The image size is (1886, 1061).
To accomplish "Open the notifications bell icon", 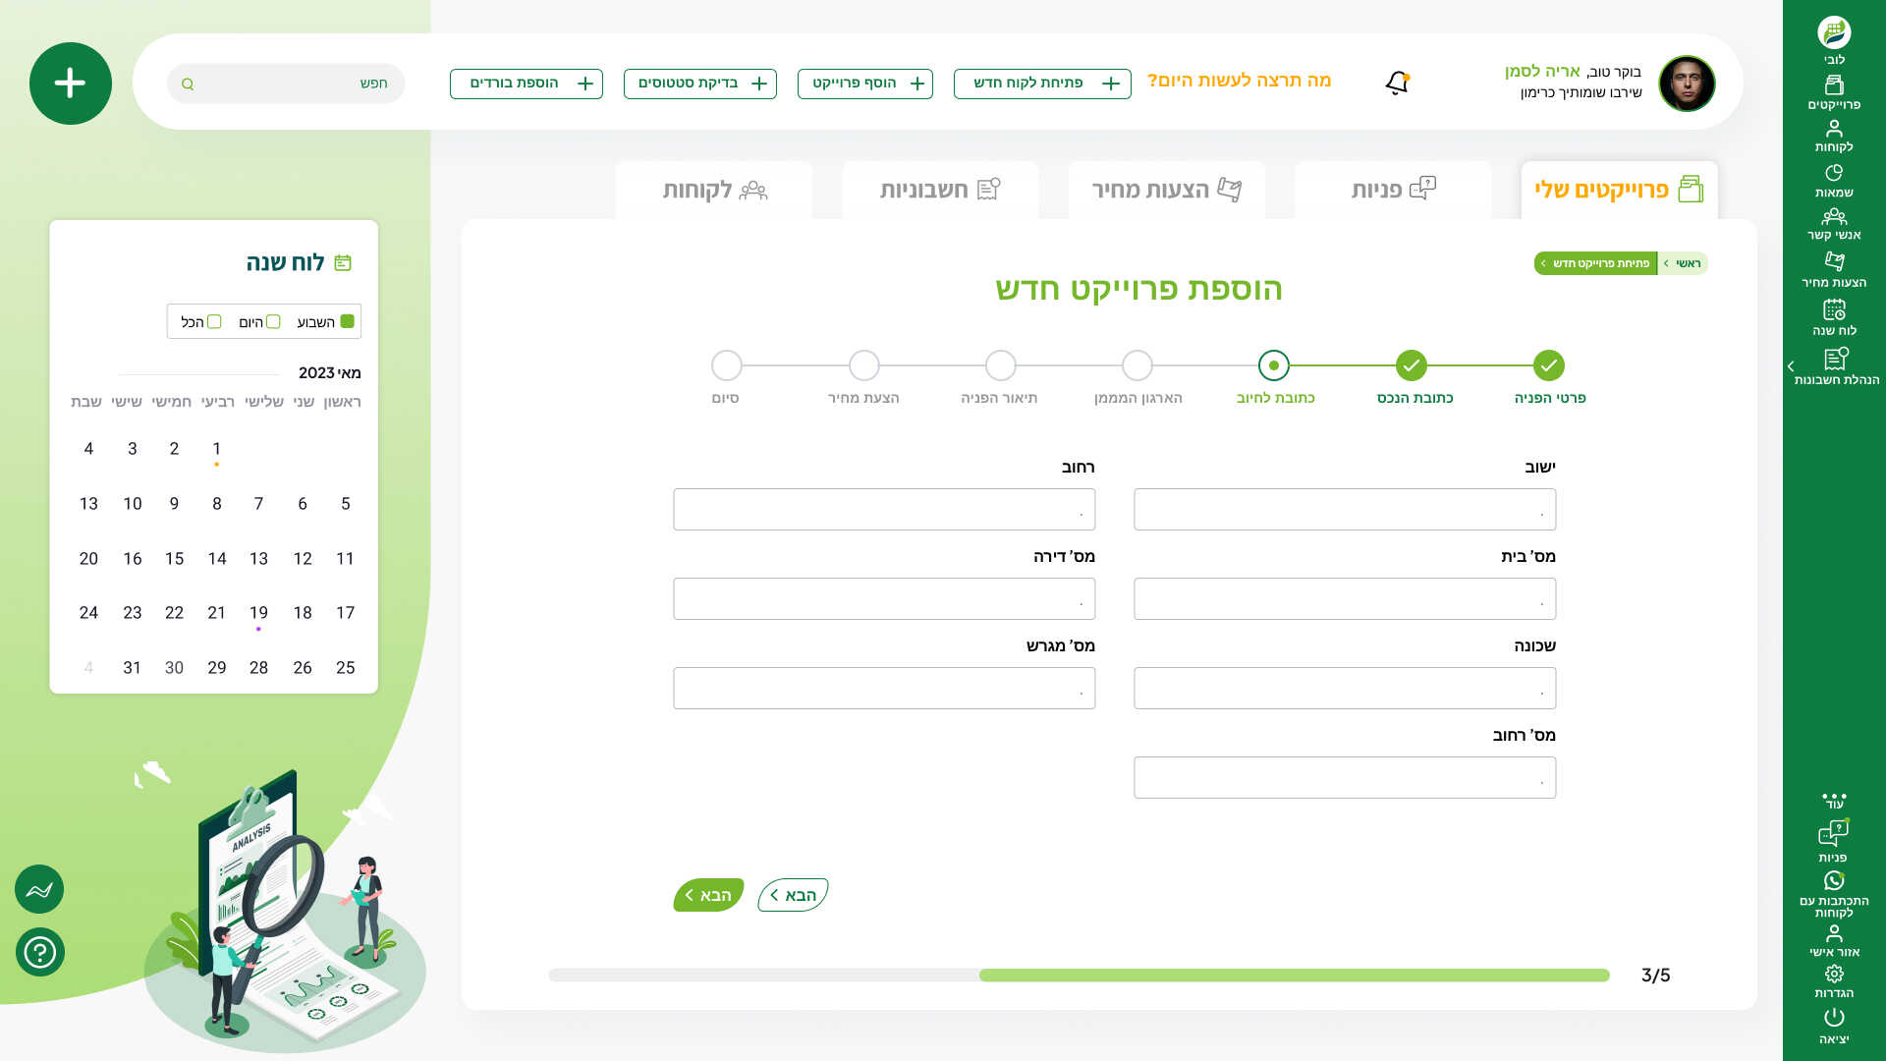I will 1397,84.
